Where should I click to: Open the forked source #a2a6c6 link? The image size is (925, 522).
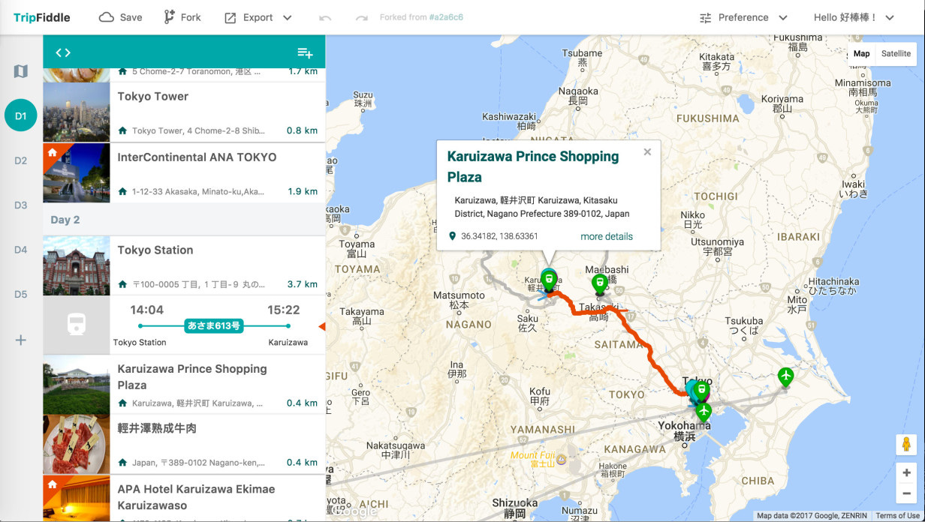(447, 17)
